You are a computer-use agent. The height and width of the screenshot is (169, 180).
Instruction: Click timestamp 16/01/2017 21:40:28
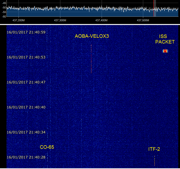26,157
